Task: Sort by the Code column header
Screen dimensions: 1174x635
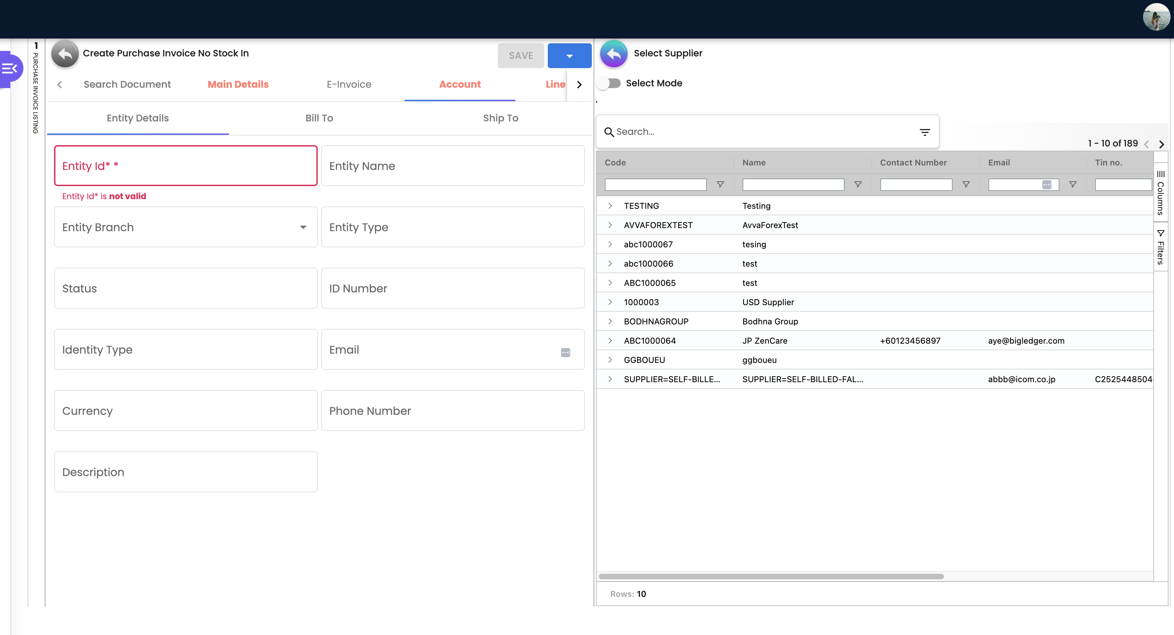Action: pos(615,162)
